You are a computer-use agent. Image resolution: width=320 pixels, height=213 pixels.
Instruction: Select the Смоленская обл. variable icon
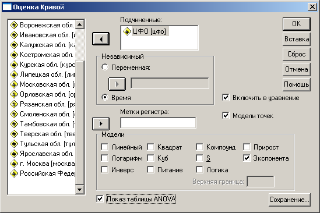pyautogui.click(x=14, y=114)
